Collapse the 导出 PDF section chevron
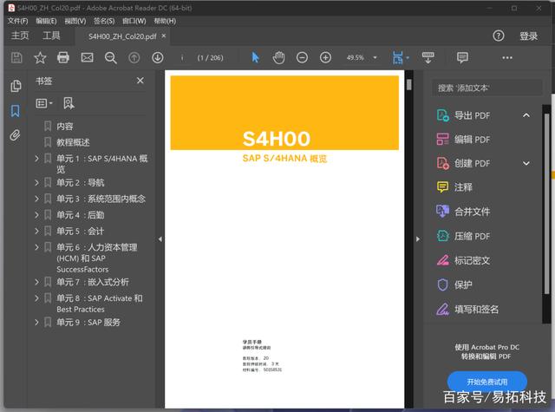Screen dimensions: 555x412 526,115
